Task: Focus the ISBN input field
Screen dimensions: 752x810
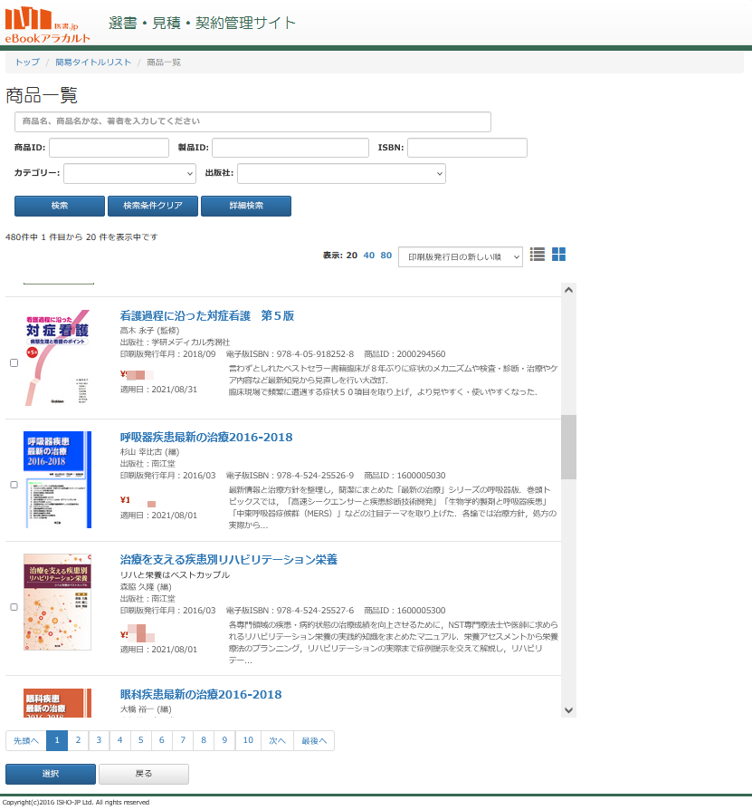Action: pos(467,148)
